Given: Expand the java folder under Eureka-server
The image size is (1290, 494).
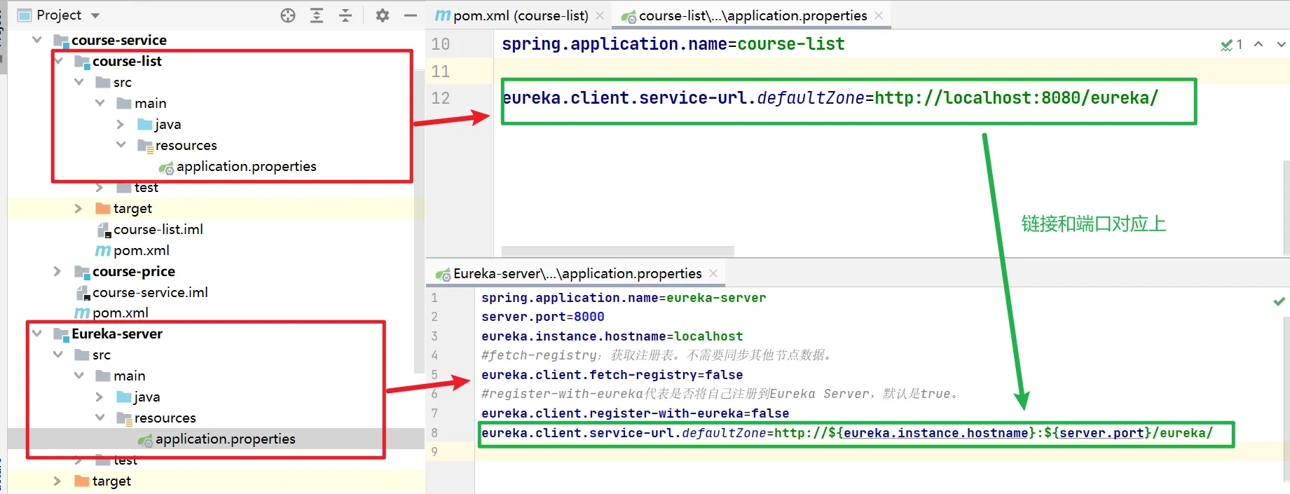Looking at the screenshot, I should (x=100, y=397).
